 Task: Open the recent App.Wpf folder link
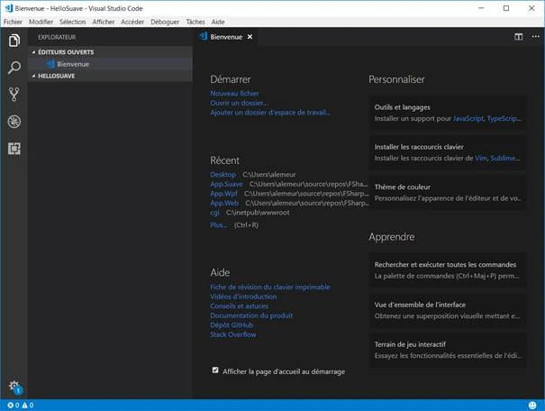223,193
